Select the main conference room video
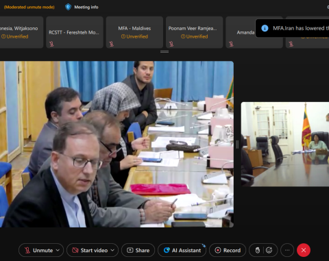 click(117, 144)
